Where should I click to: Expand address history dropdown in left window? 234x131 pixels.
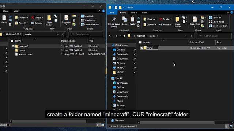[58, 34]
